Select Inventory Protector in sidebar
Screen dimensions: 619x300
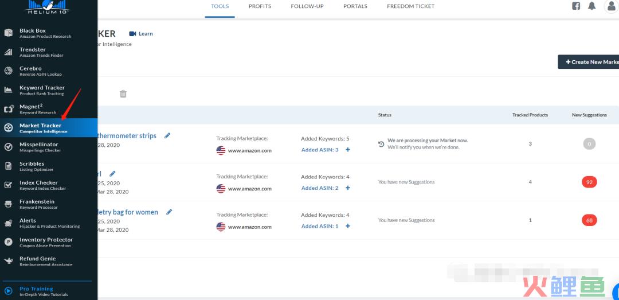click(49, 242)
